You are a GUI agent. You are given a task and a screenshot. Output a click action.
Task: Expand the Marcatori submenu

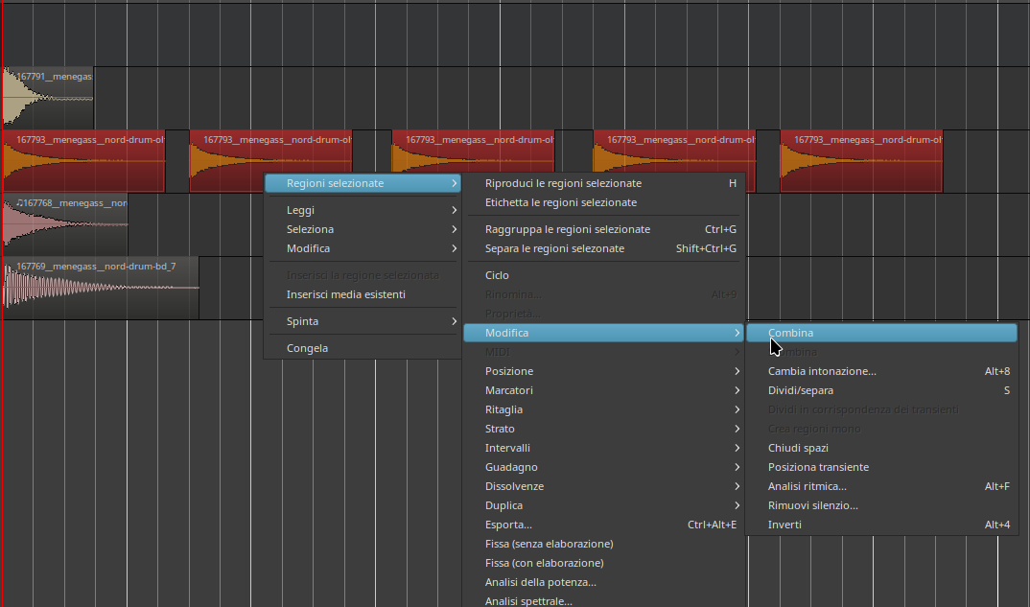pyautogui.click(x=509, y=390)
